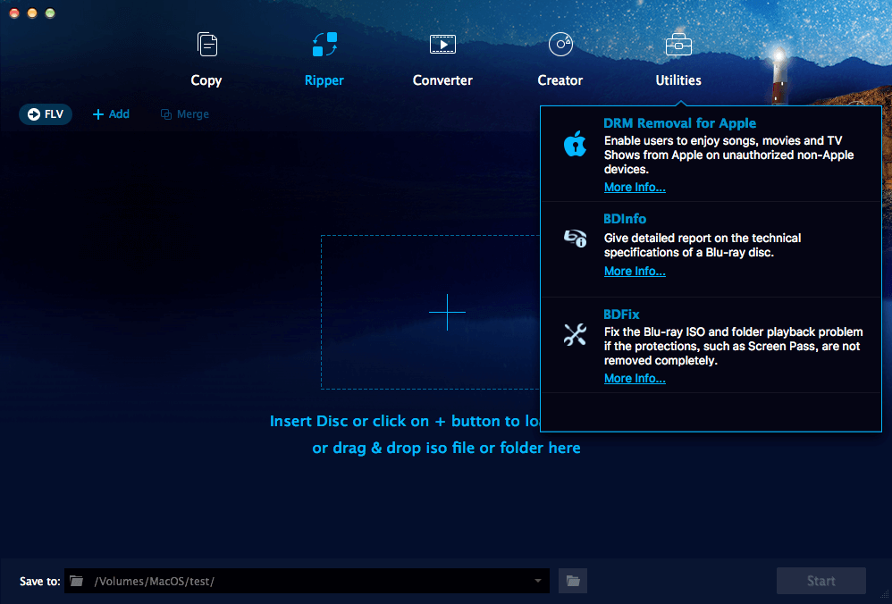The height and width of the screenshot is (604, 892).
Task: Click the 'Fix the Blu-ray ISO' description text
Action: [734, 346]
